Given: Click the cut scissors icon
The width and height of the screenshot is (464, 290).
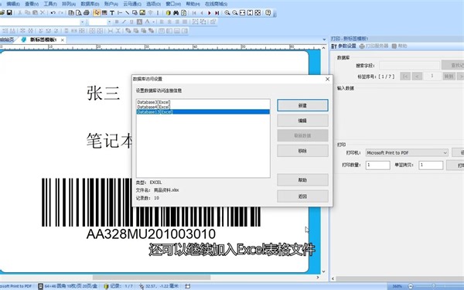Looking at the screenshot, I should pos(19,12).
